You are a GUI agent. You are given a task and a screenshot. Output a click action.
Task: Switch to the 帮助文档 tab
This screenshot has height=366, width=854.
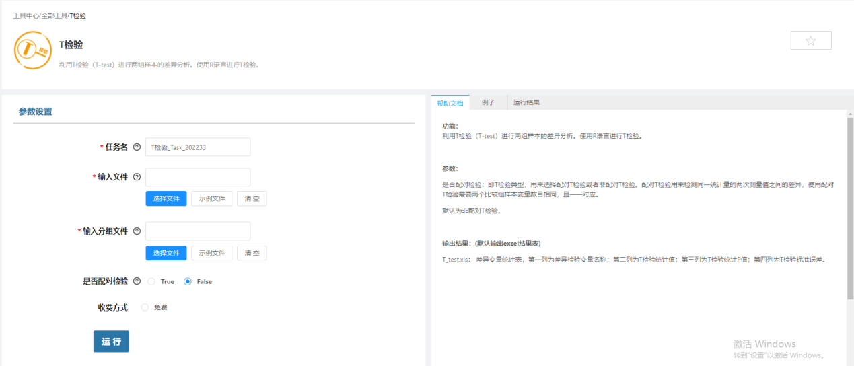[x=450, y=103]
